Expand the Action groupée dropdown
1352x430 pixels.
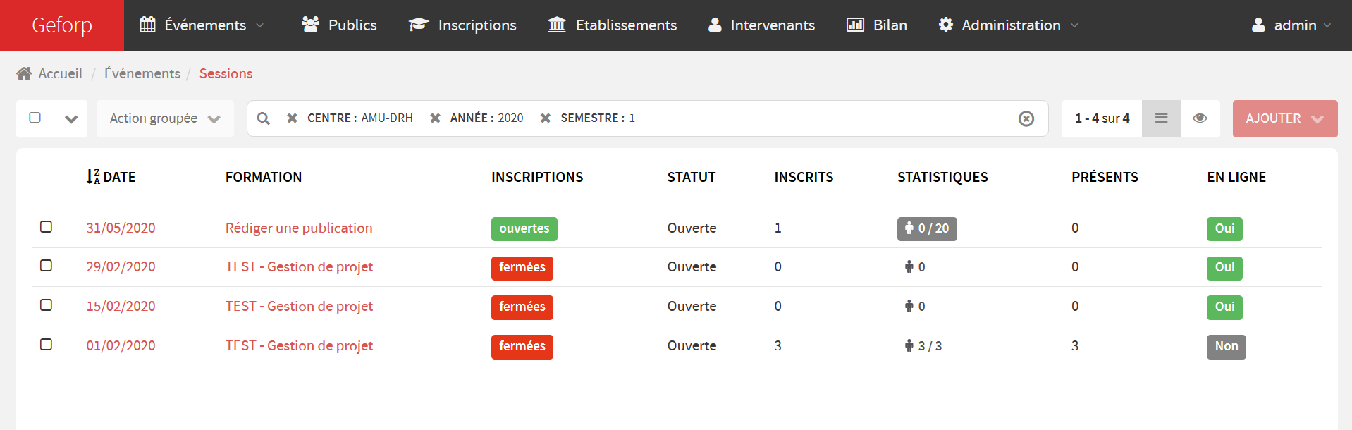point(165,118)
